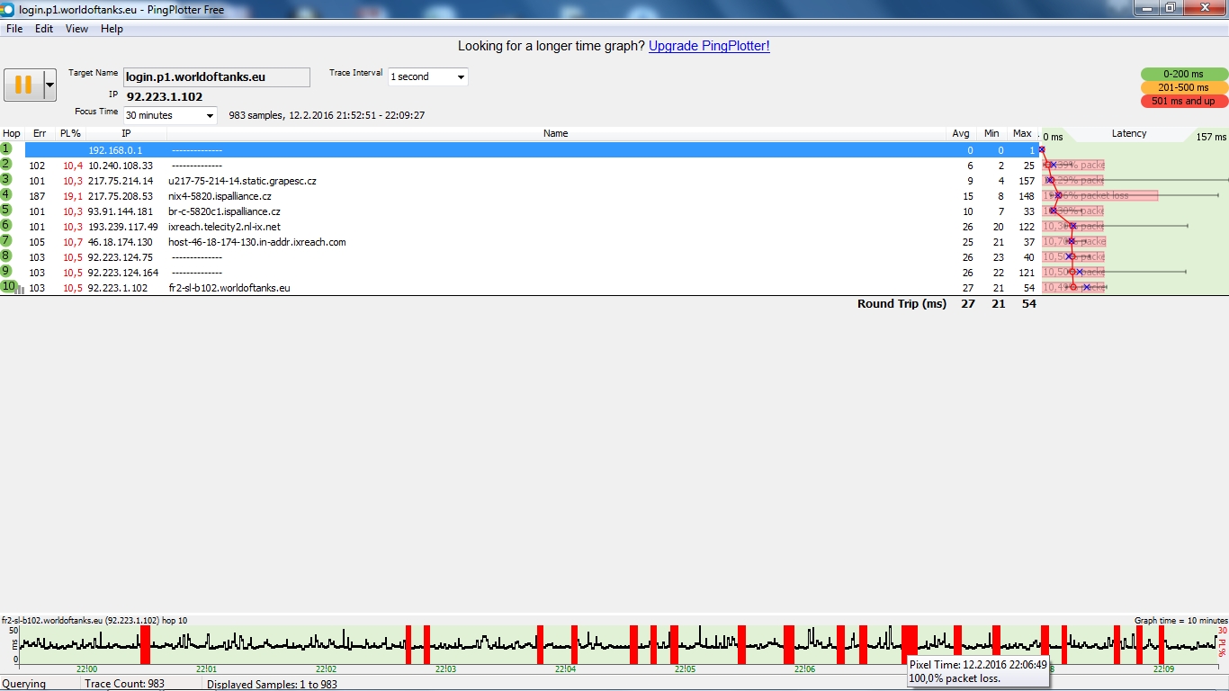This screenshot has height=691, width=1229.
Task: Click the Trace Count: 983 status entry
Action: click(x=124, y=684)
